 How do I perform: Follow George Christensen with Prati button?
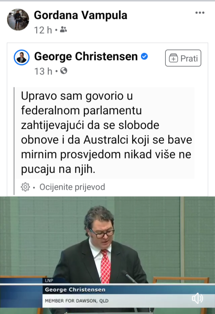click(x=183, y=58)
